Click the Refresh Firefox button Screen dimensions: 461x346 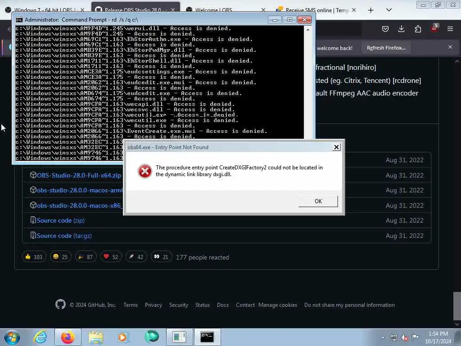(386, 48)
